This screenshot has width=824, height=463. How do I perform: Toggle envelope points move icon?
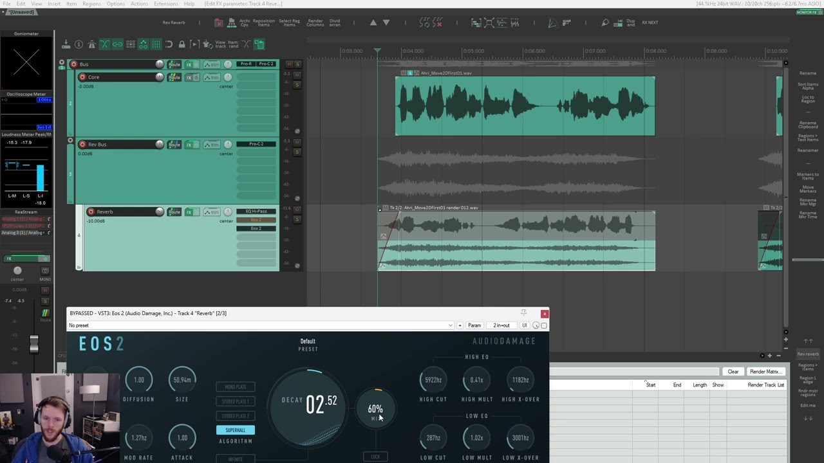click(x=143, y=44)
